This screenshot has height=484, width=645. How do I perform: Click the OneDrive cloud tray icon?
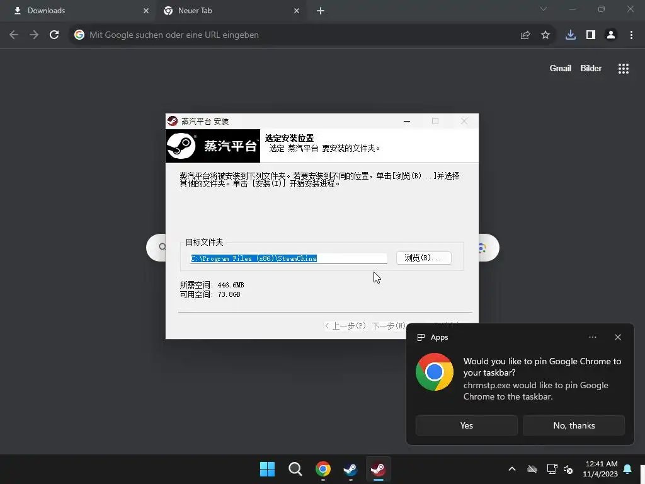pyautogui.click(x=532, y=469)
